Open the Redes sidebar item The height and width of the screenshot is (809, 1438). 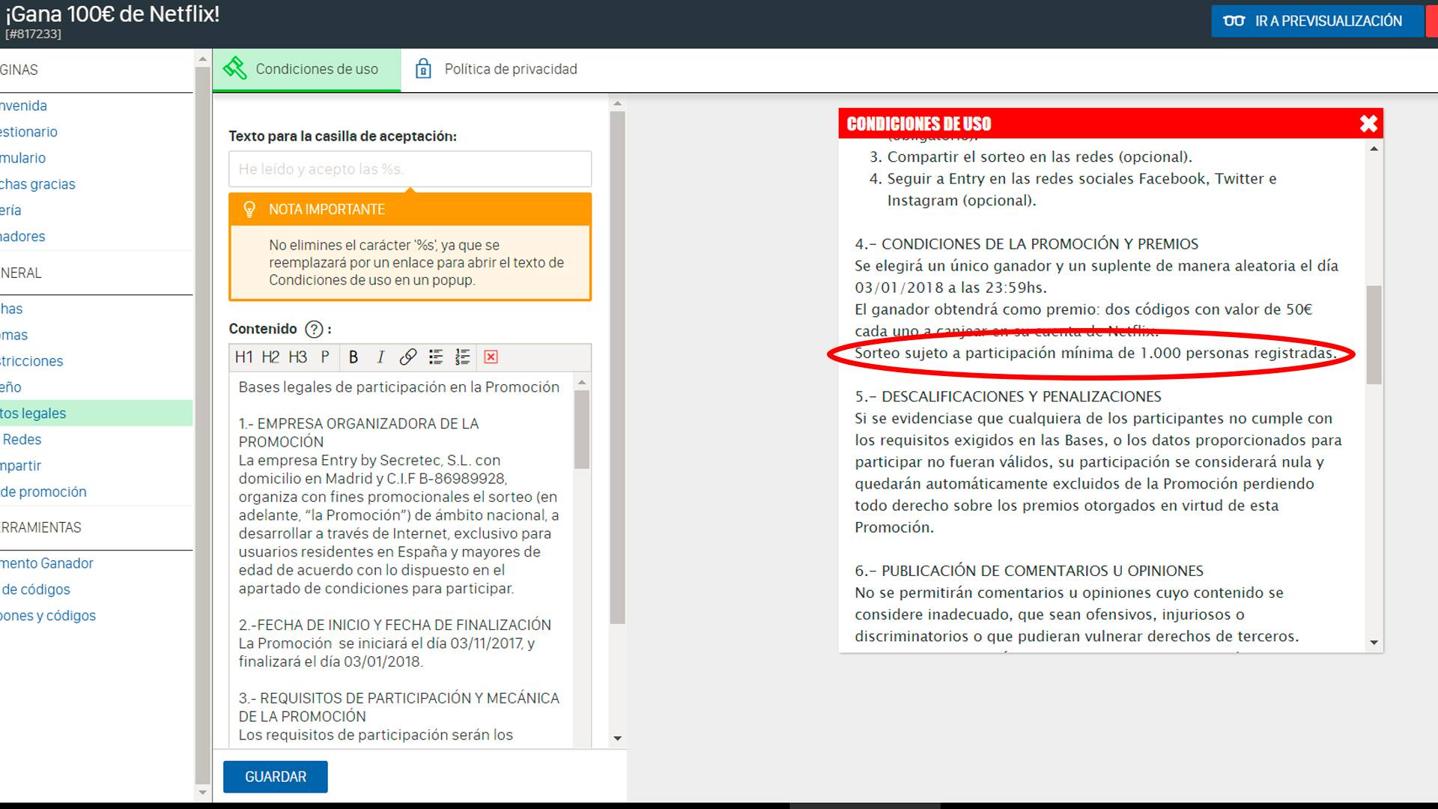(22, 440)
